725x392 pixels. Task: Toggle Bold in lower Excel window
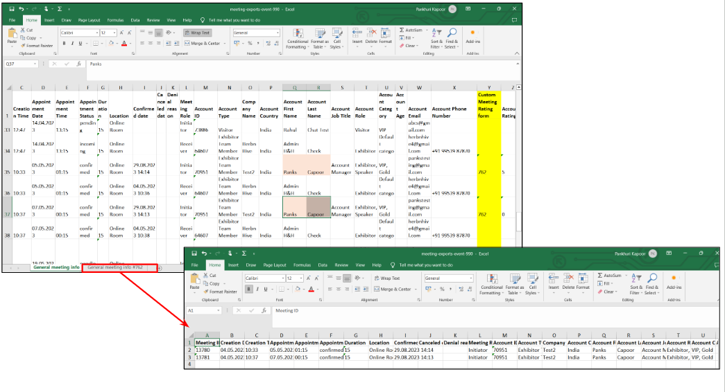249,289
